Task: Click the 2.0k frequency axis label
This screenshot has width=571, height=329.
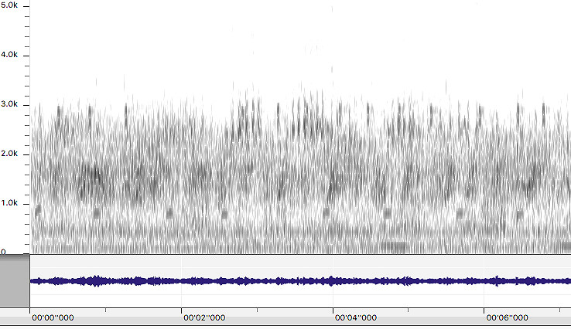Action: point(13,154)
